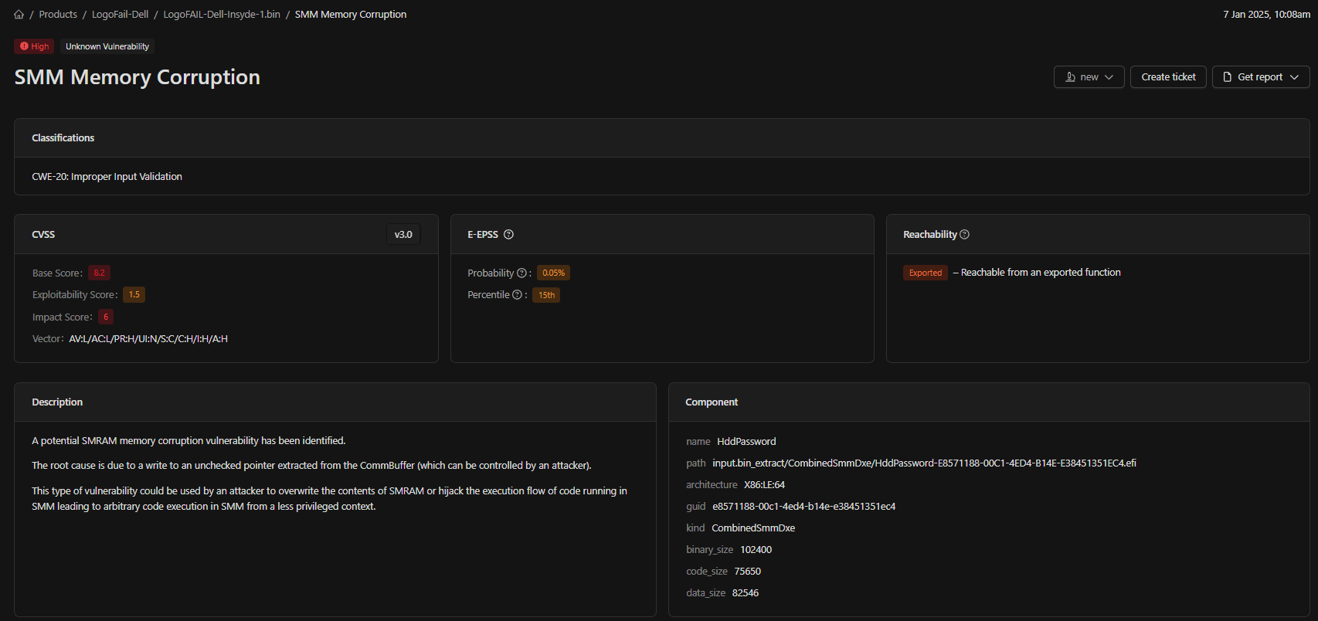Screen dimensions: 1318x621
Task: Click the architecture value X86:LE:64
Action: coord(764,485)
